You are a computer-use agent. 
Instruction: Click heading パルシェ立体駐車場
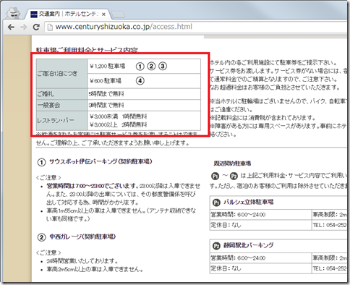click(248, 202)
